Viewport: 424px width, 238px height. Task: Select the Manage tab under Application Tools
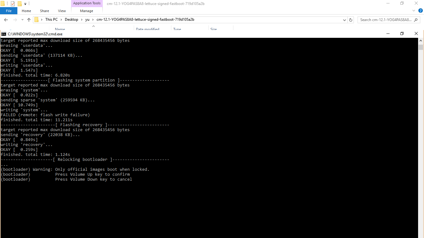[87, 11]
